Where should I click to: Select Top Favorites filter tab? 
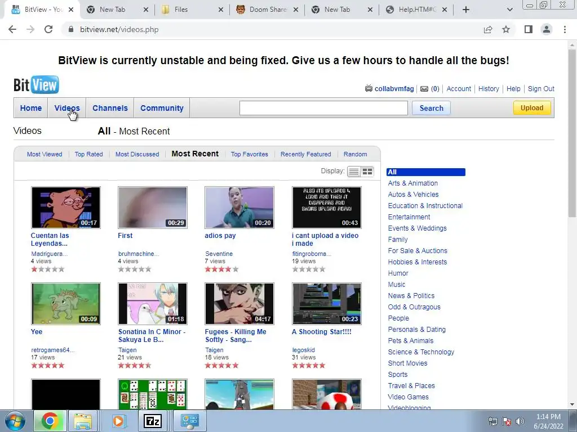[x=250, y=154]
